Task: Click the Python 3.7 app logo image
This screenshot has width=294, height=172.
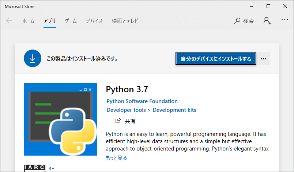Action: click(60, 119)
